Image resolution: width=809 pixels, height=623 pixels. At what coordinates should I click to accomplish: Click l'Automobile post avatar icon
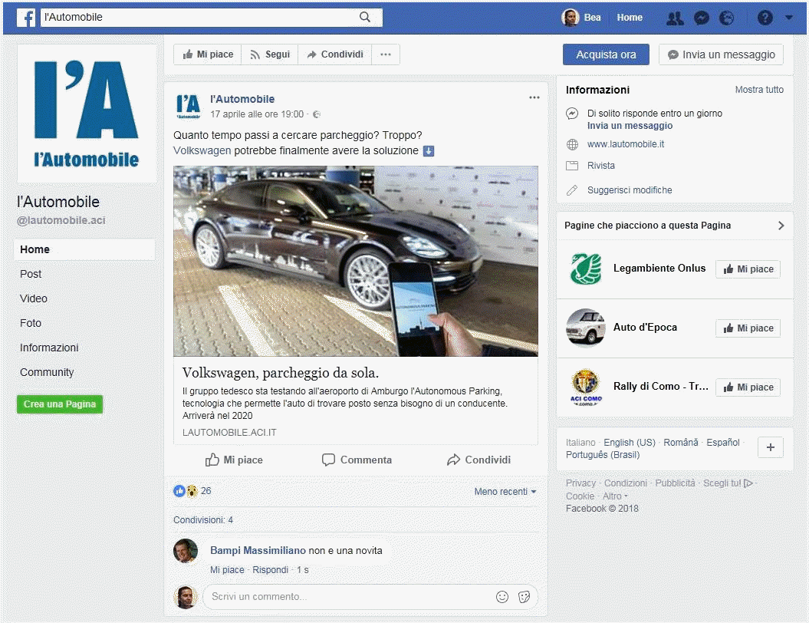pyautogui.click(x=188, y=107)
